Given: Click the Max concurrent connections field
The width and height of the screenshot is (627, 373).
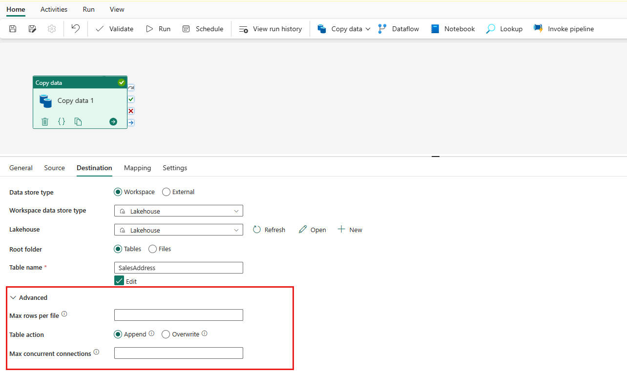Looking at the screenshot, I should (179, 353).
